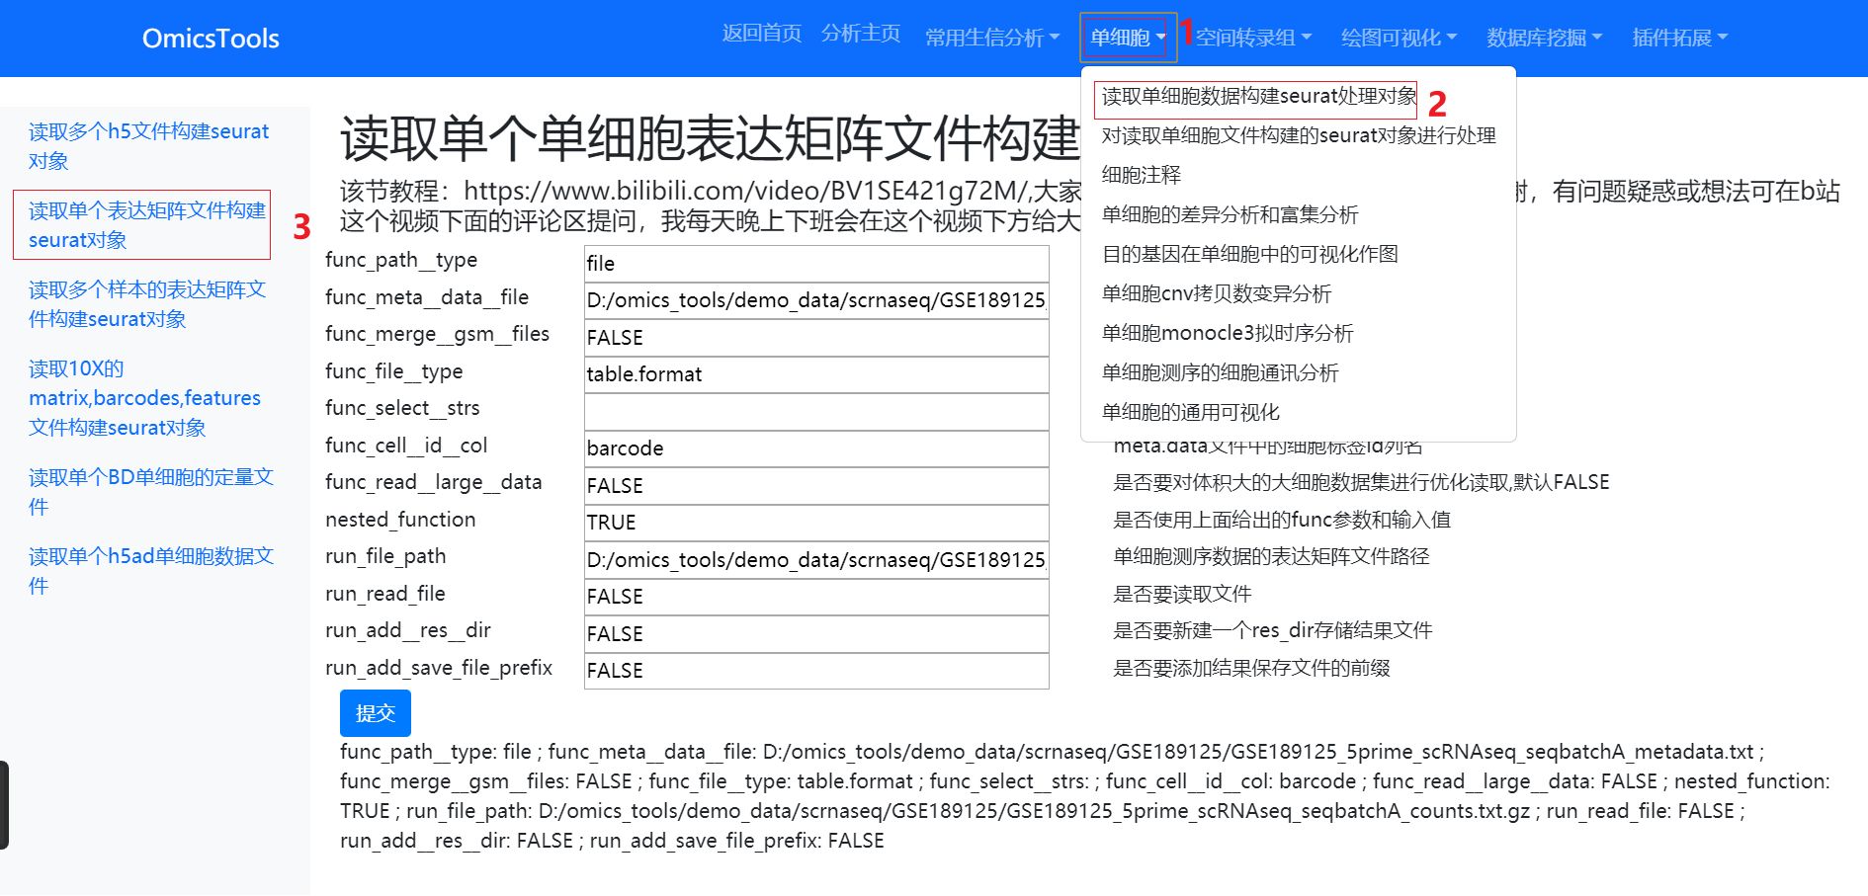Click description 是否使用上面给出的func参数和输入值
This screenshot has width=1868, height=896.
[1282, 520]
